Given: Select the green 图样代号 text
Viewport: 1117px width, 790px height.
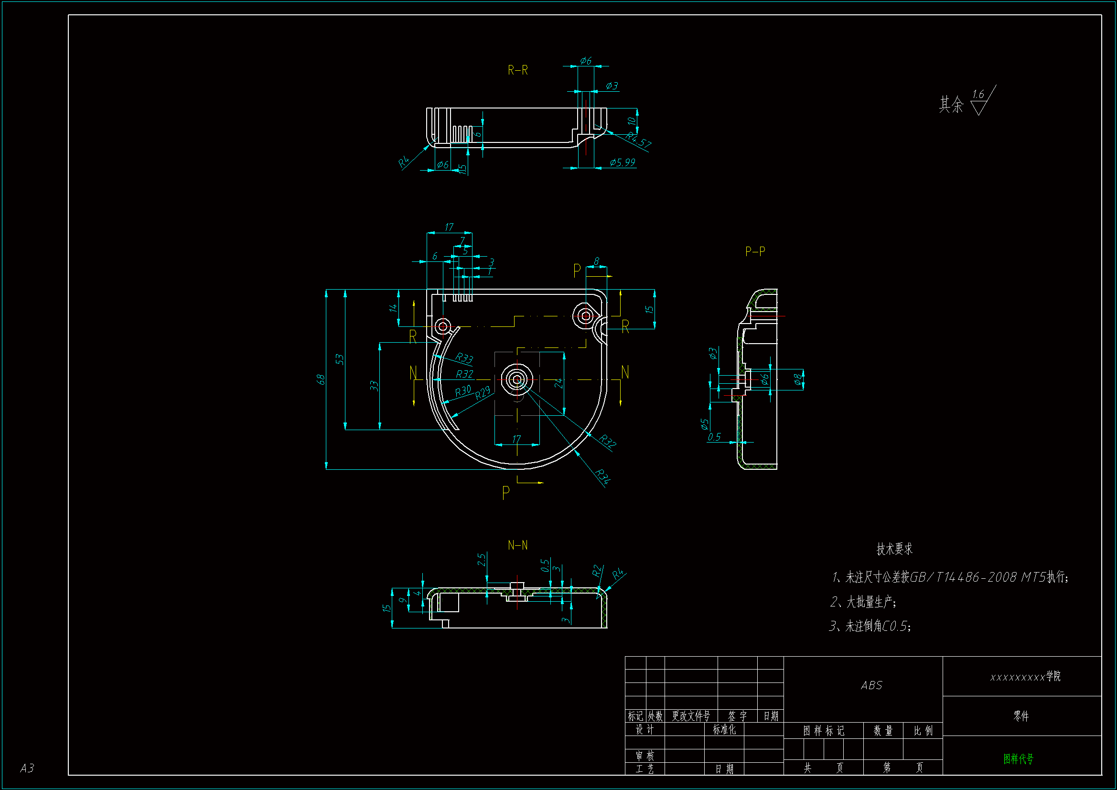Looking at the screenshot, I should tap(1018, 759).
